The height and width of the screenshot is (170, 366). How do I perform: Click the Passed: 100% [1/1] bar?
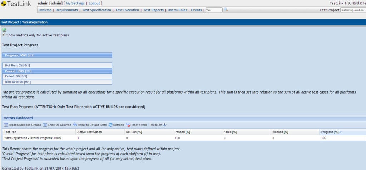click(57, 71)
